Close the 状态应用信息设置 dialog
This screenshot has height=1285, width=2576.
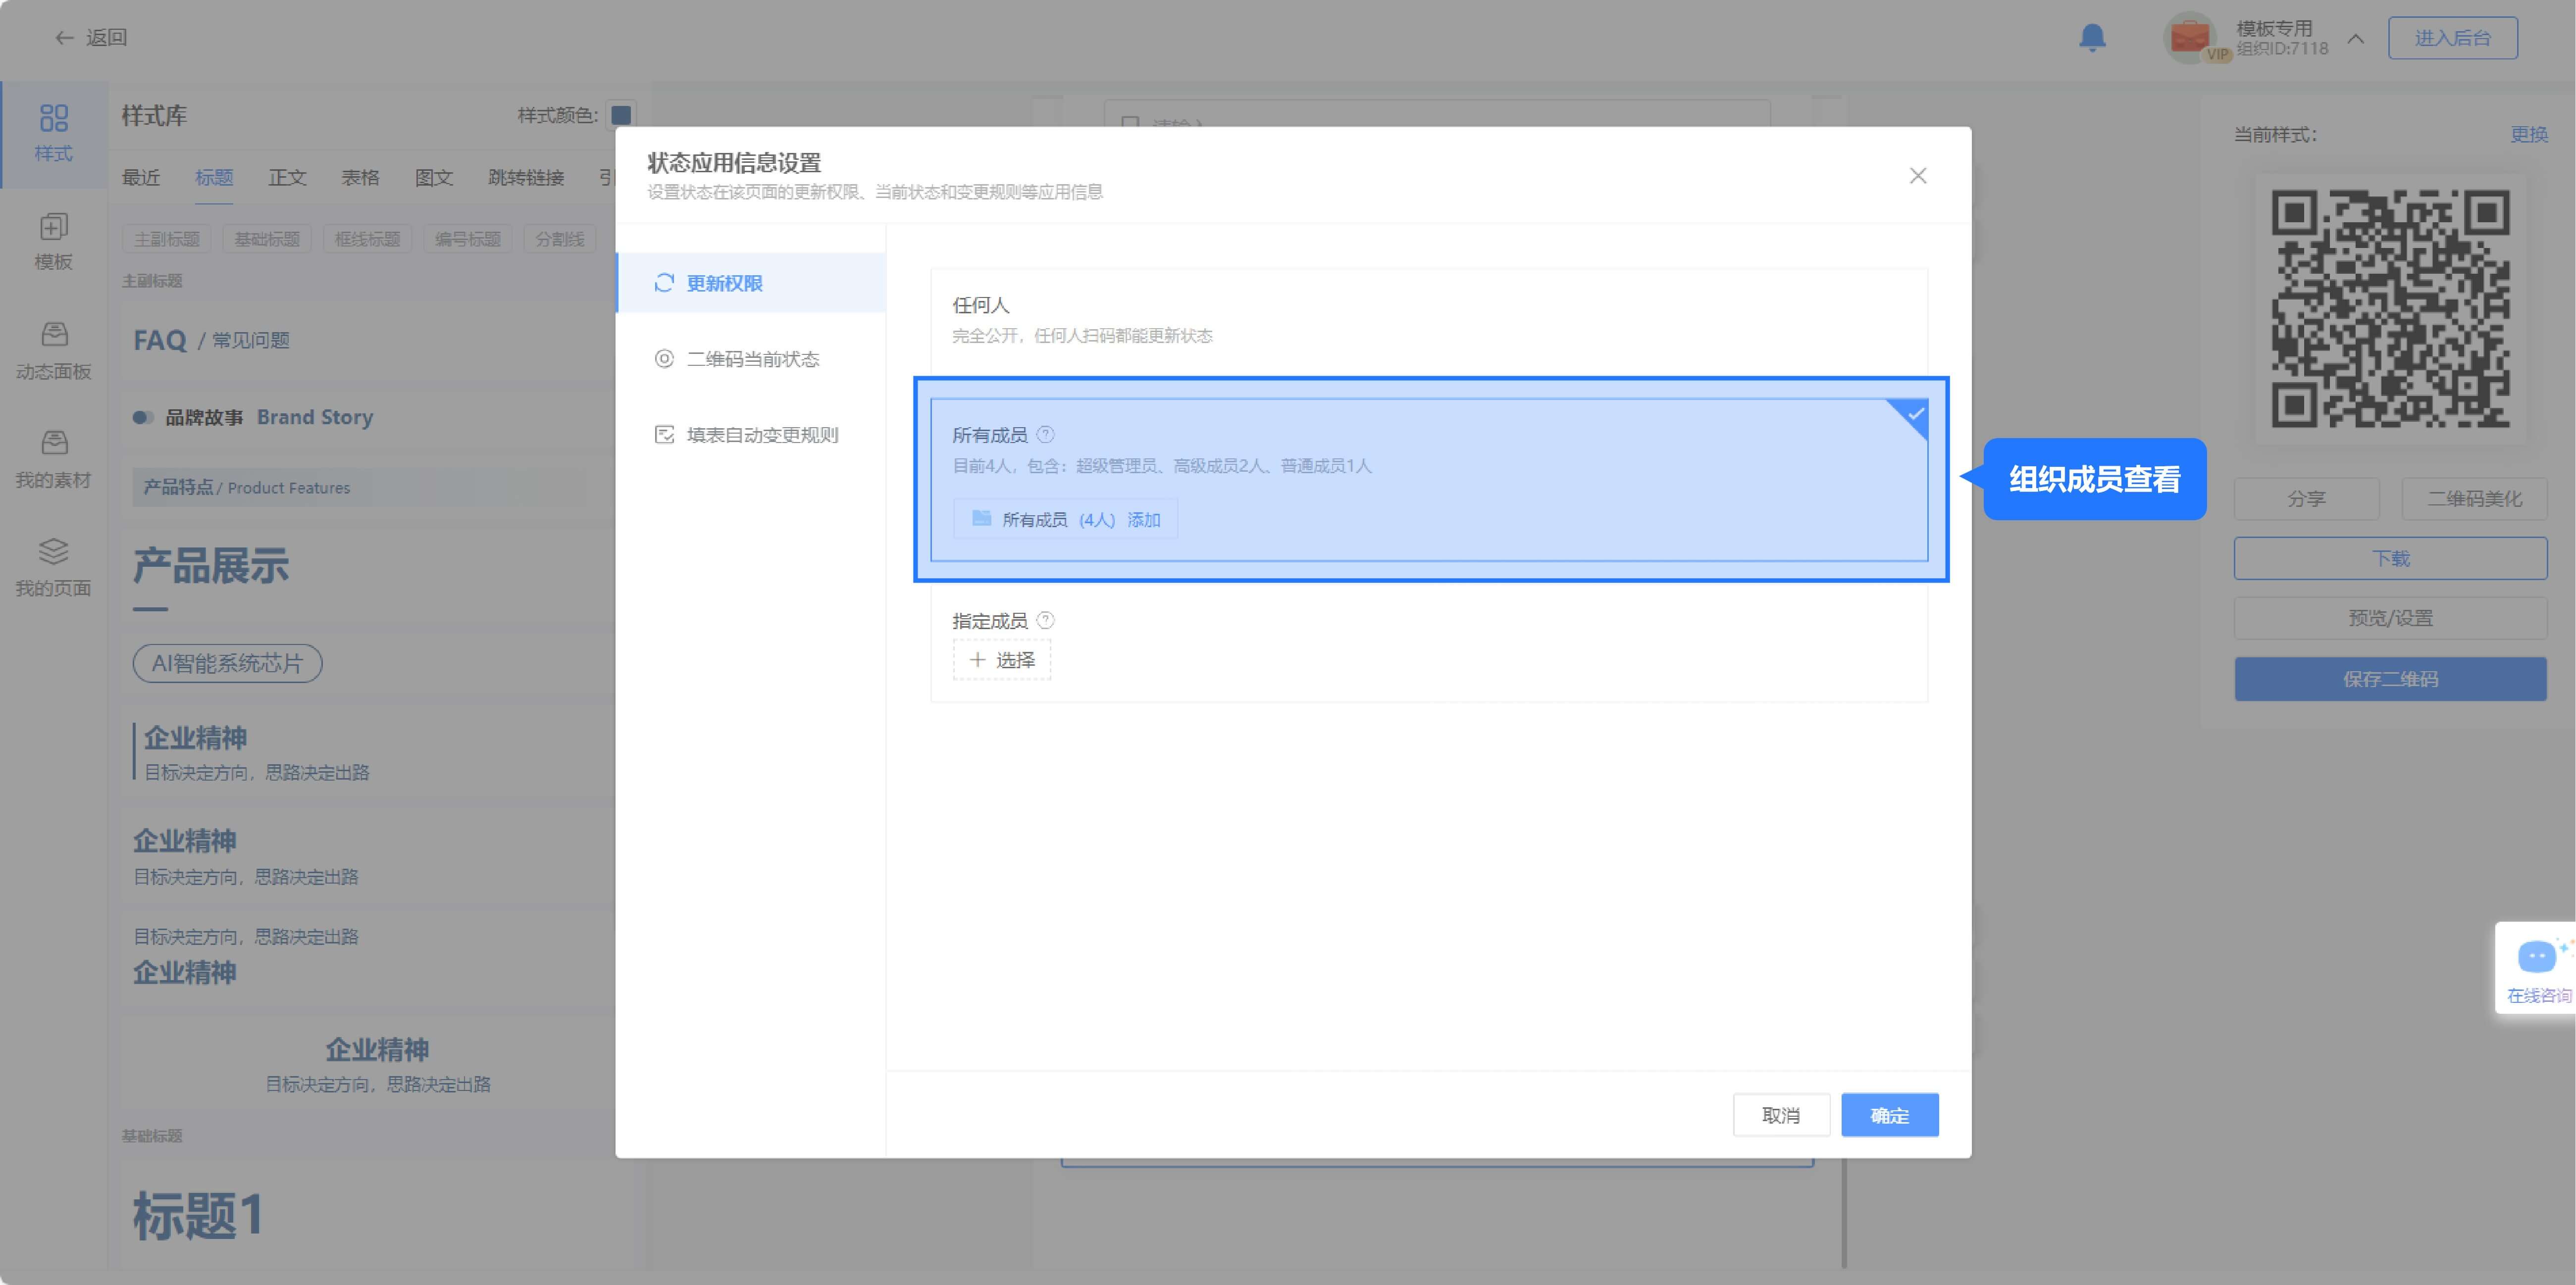coord(1917,176)
